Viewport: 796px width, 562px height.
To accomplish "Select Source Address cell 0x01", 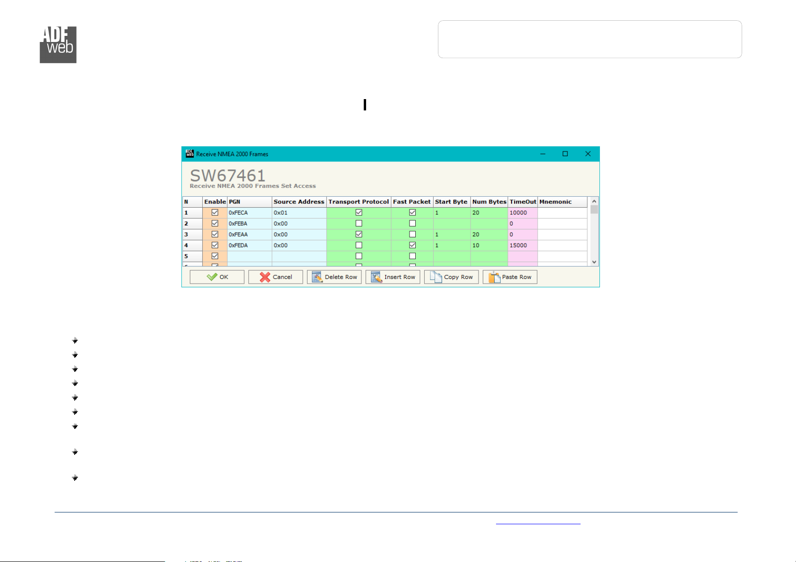I will click(x=299, y=213).
